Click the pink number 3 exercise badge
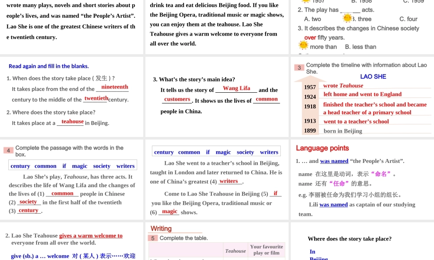Viewport: 434px width, 260px height. (299, 68)
